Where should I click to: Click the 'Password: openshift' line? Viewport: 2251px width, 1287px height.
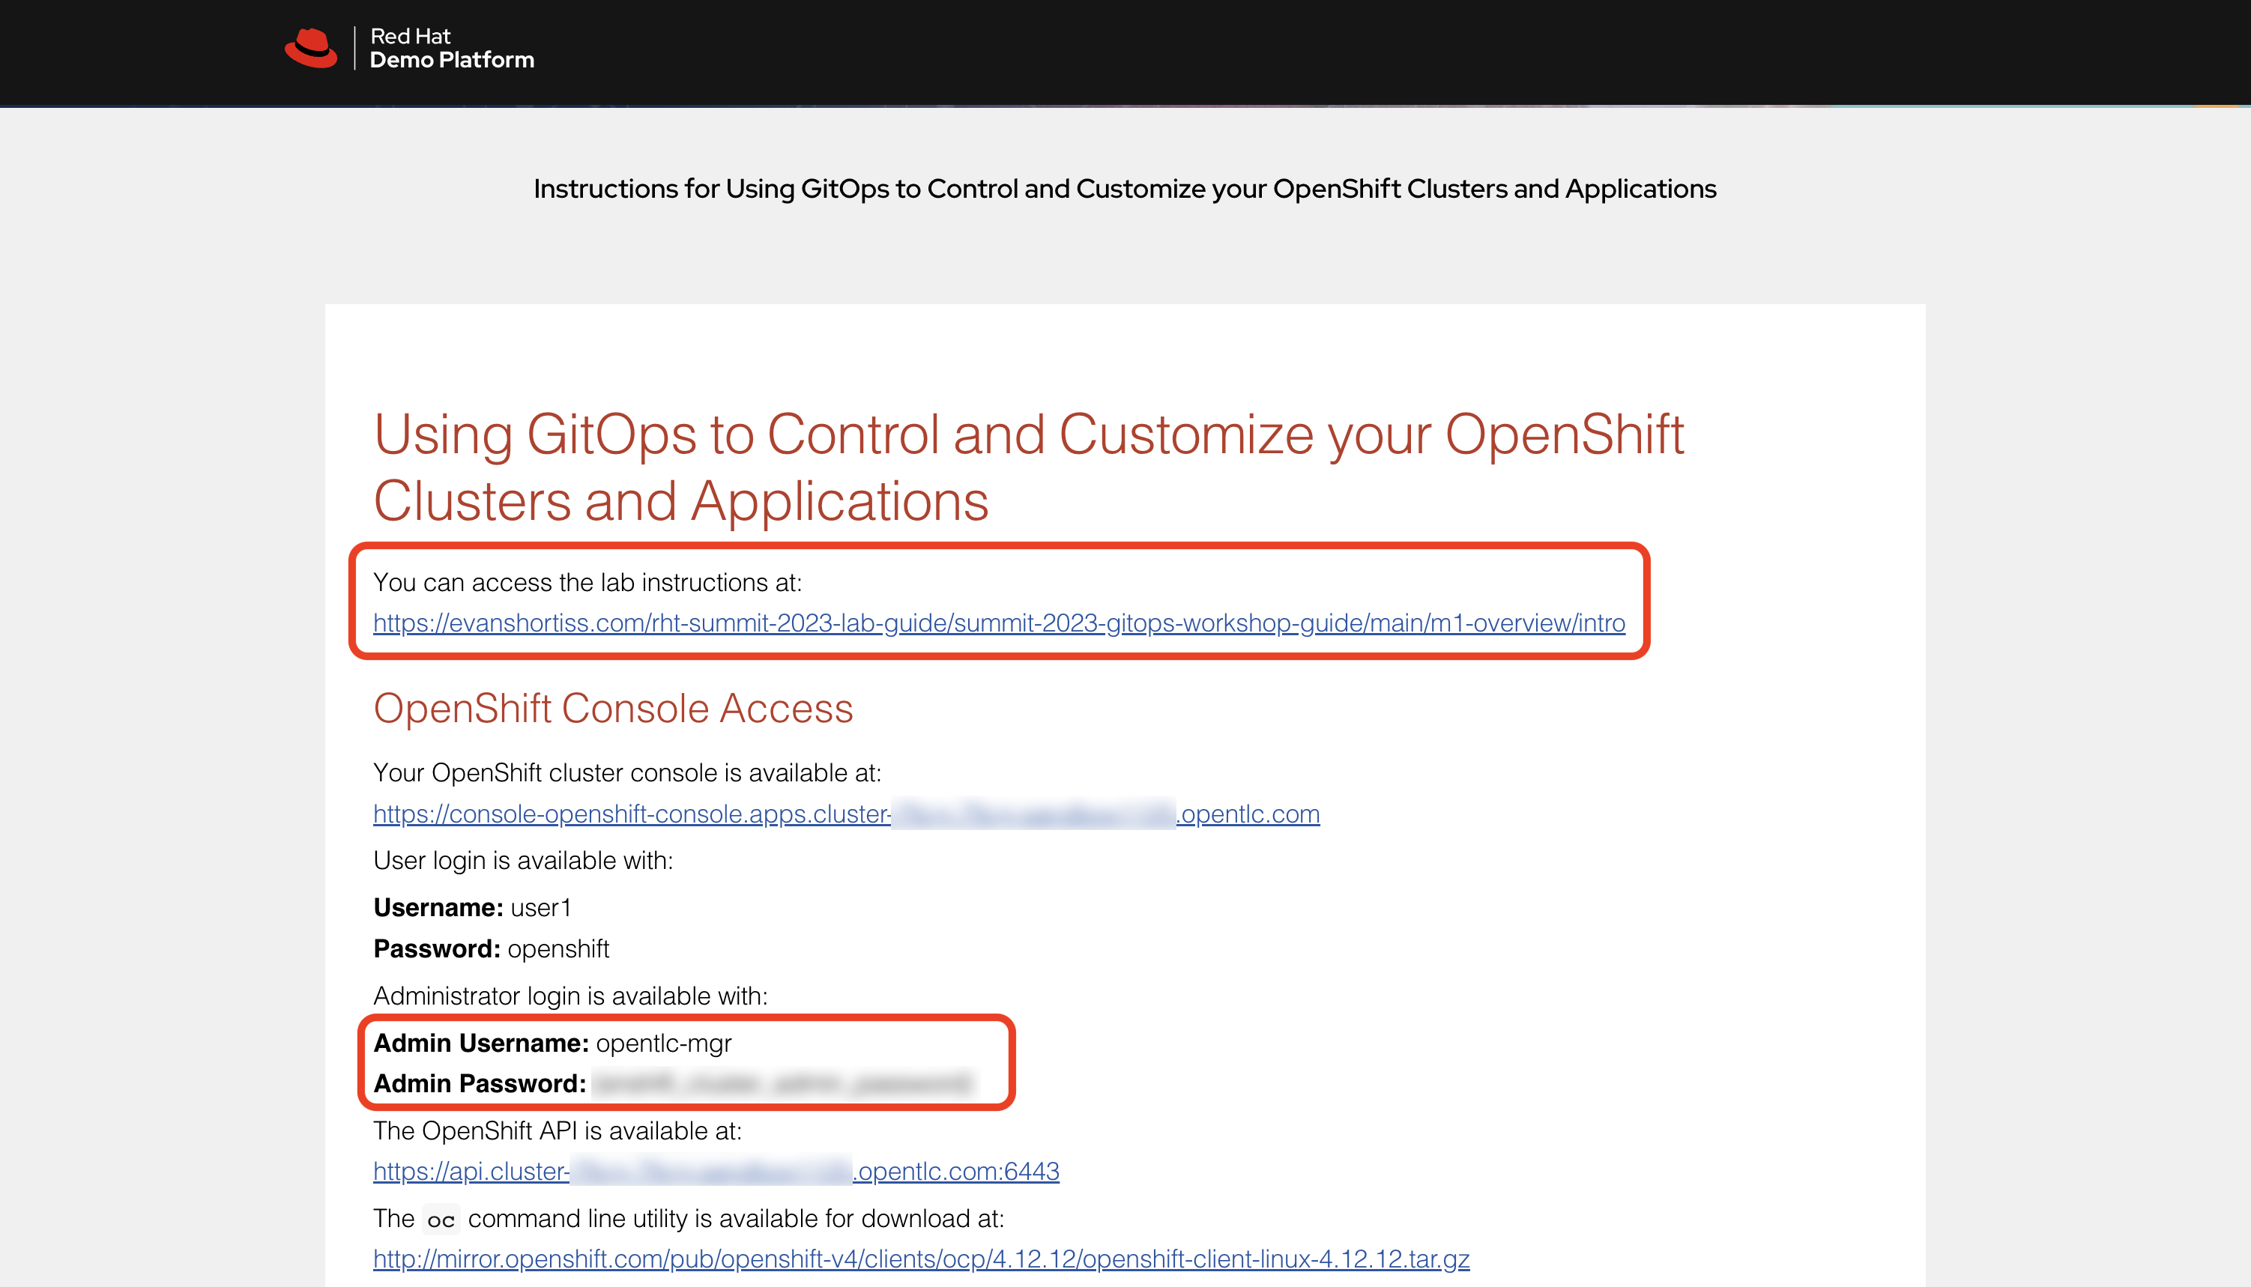coord(492,948)
